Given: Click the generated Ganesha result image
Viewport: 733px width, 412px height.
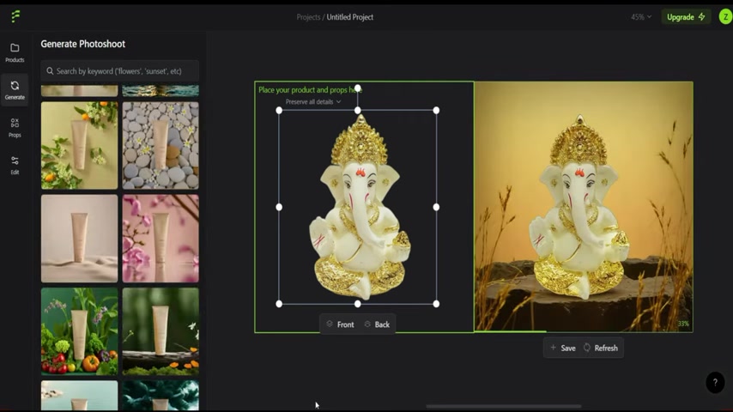Looking at the screenshot, I should pyautogui.click(x=584, y=207).
